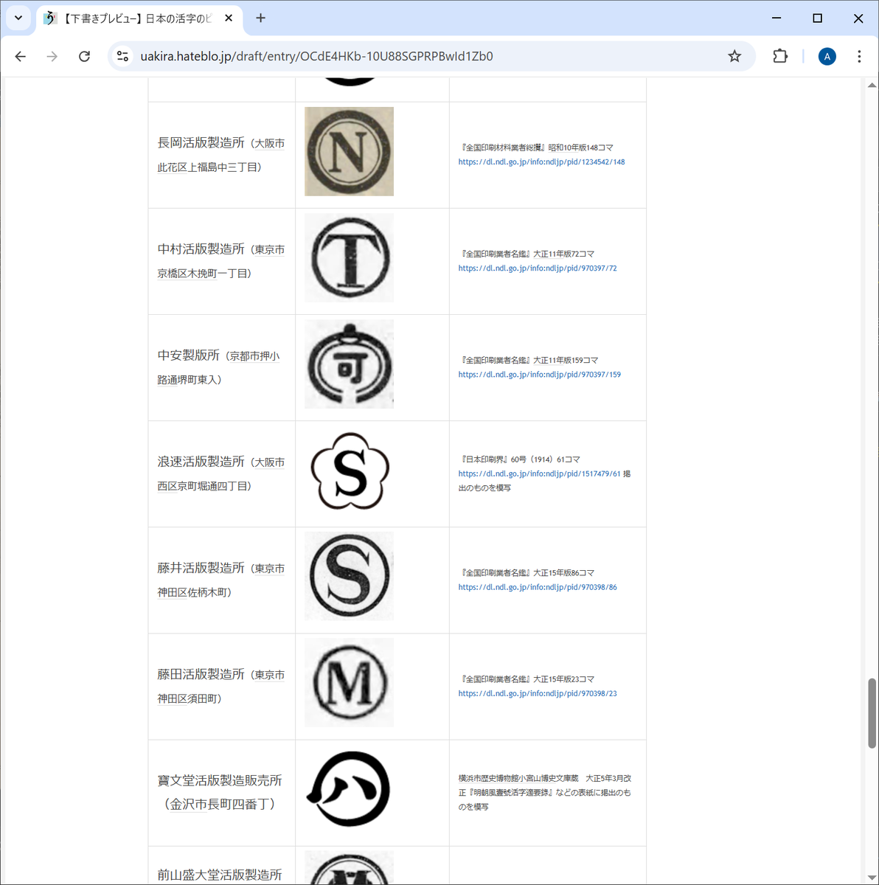The image size is (879, 885).
Task: Click source text 『全国印刷業者名鑑』大正11年版72コマ
Action: [527, 254]
